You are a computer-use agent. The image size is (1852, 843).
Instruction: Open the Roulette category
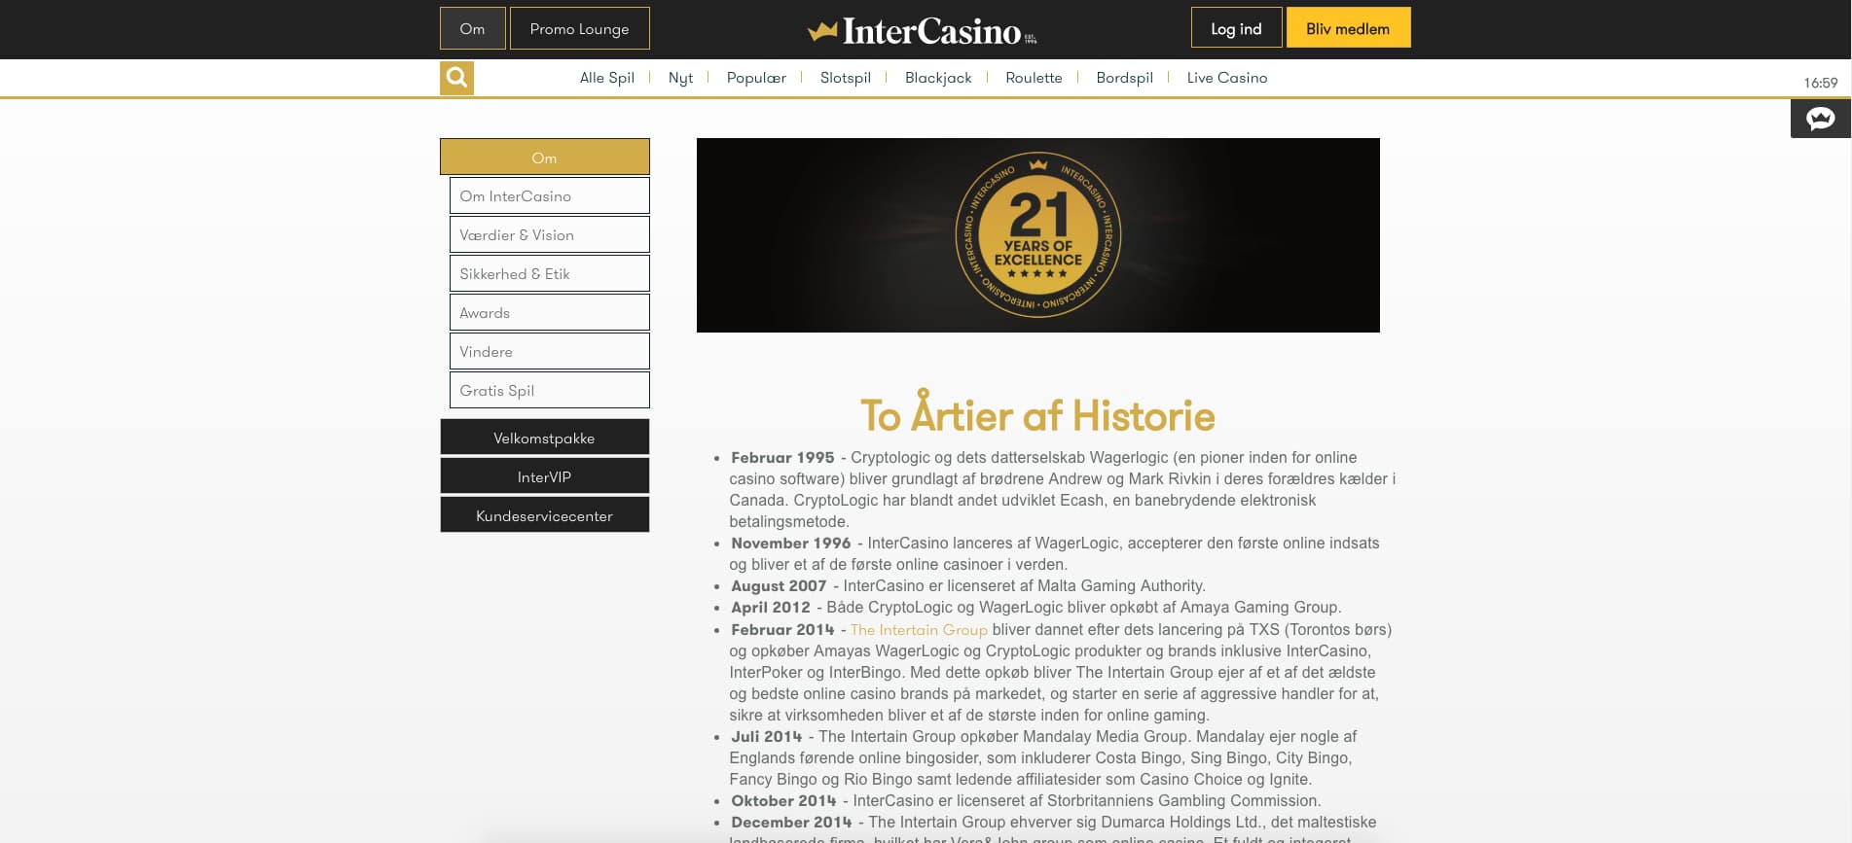click(x=1034, y=78)
